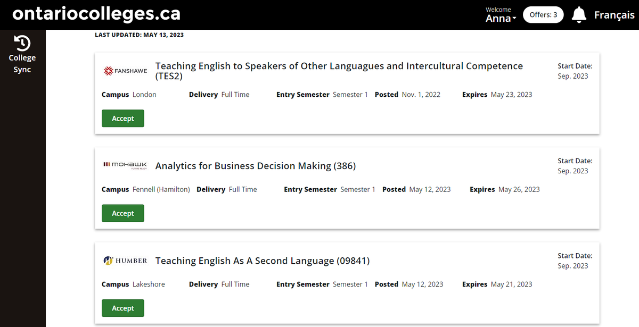Image resolution: width=639 pixels, height=327 pixels.
Task: Accept the Humber Teaching English offer
Action: [123, 308]
